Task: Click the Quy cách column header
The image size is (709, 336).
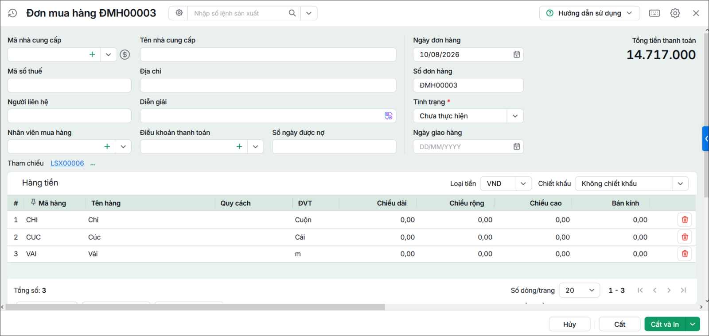Action: [x=235, y=203]
